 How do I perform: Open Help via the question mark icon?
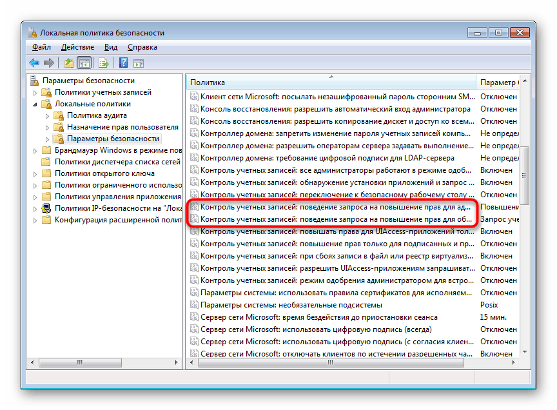tap(122, 63)
